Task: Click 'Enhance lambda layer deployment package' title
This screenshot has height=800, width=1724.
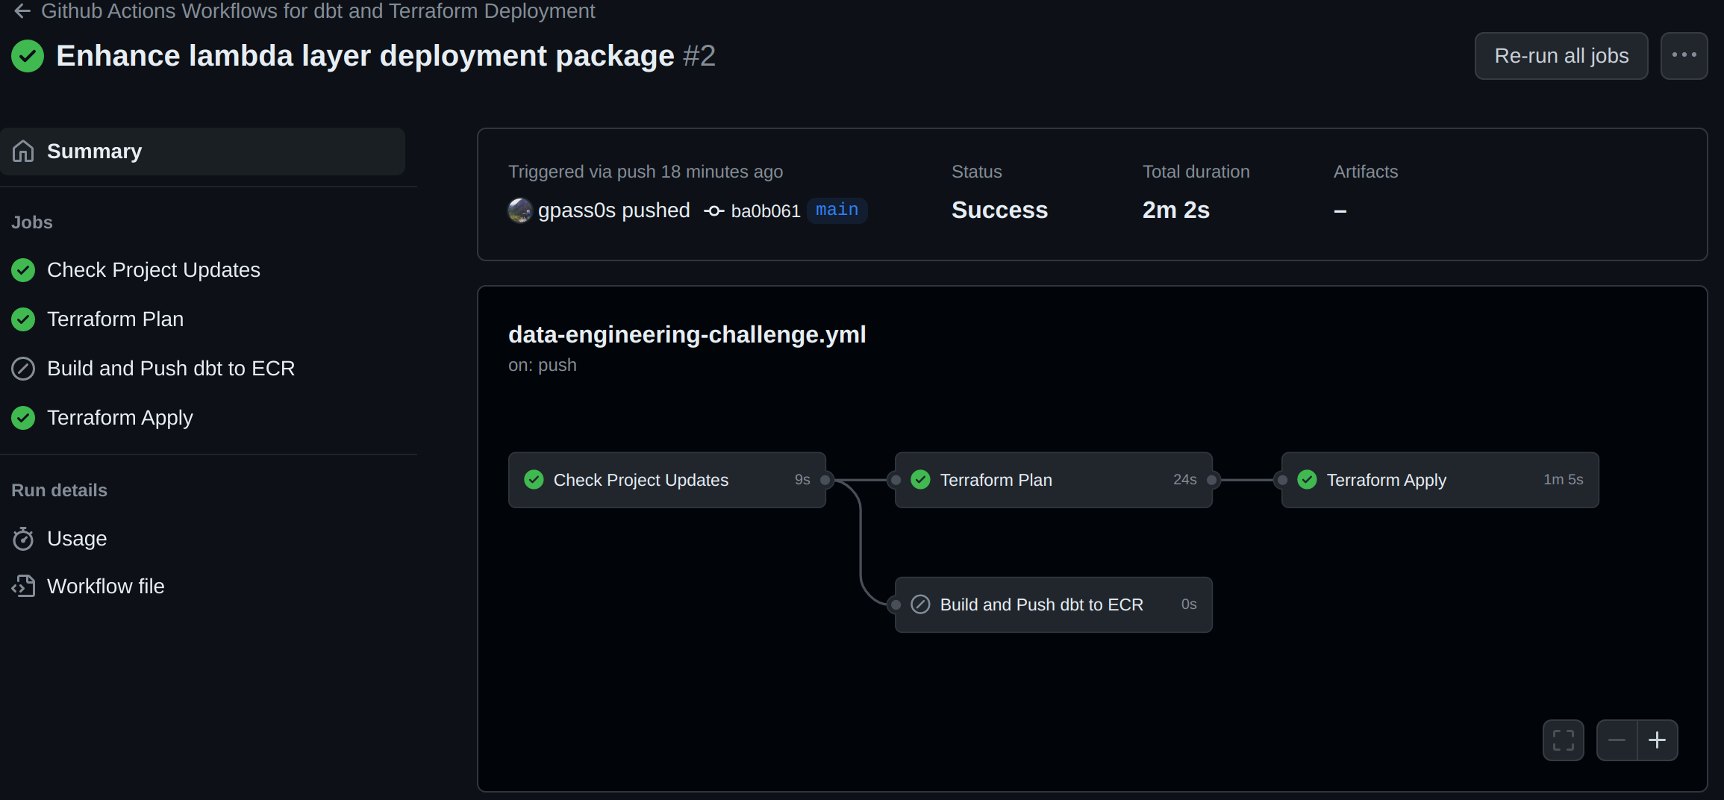Action: [x=365, y=56]
